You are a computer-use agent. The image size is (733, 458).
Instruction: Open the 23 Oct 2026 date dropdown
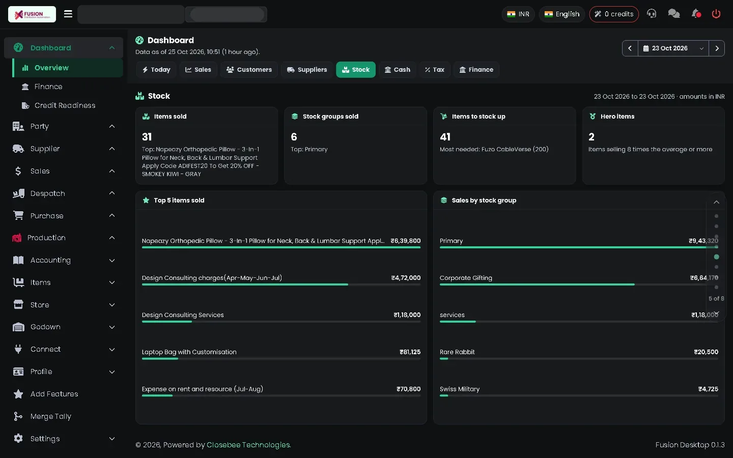click(673, 48)
